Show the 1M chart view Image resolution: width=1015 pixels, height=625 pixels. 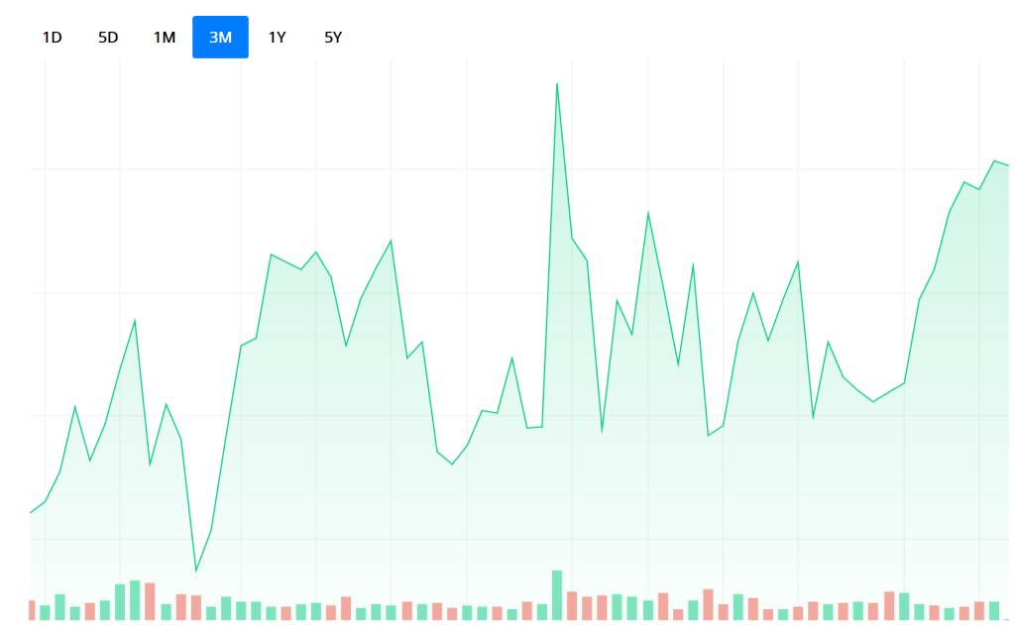(164, 38)
